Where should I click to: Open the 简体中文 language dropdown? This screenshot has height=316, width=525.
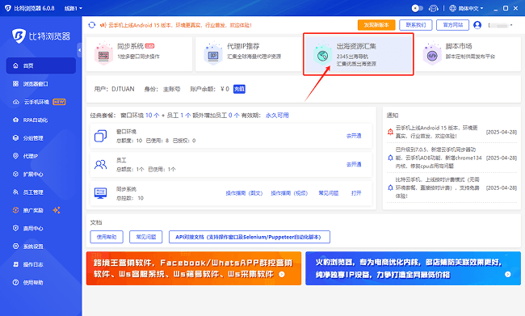[x=467, y=8]
